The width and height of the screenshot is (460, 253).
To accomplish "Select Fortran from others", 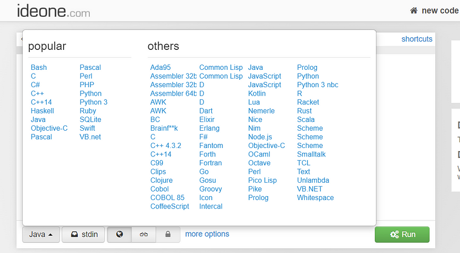I will [x=211, y=163].
